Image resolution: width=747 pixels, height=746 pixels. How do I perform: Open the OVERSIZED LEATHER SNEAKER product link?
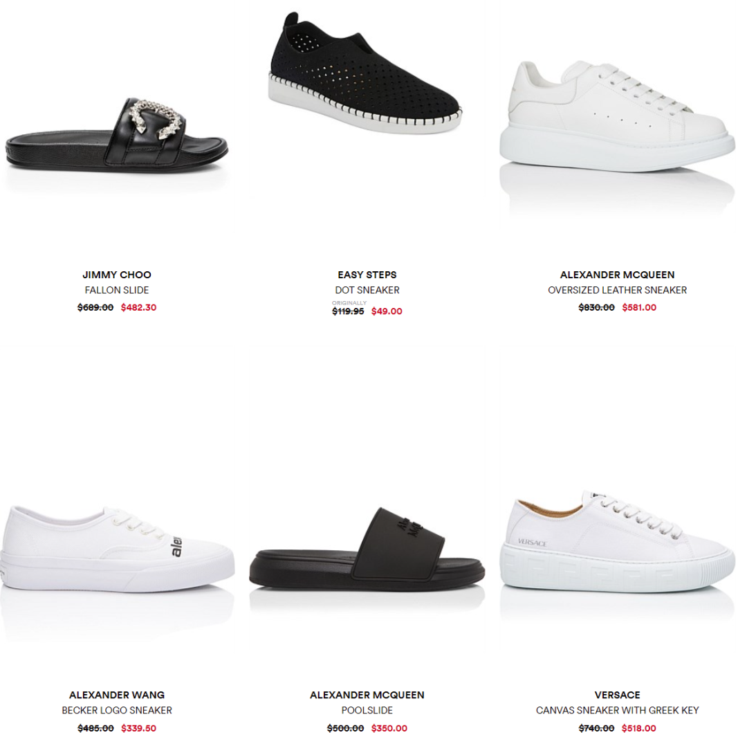coord(617,290)
